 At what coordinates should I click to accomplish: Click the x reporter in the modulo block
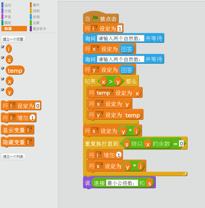pos(148,144)
